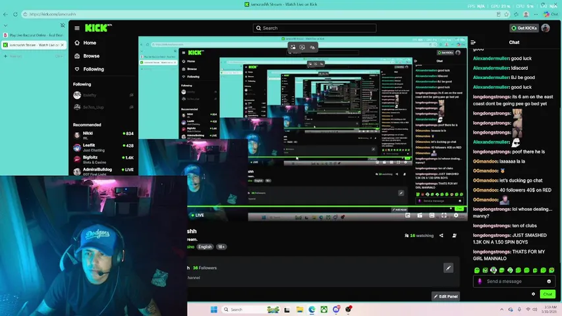562x316 pixels.
Task: Open chat settings gear icon
Action: point(533,294)
